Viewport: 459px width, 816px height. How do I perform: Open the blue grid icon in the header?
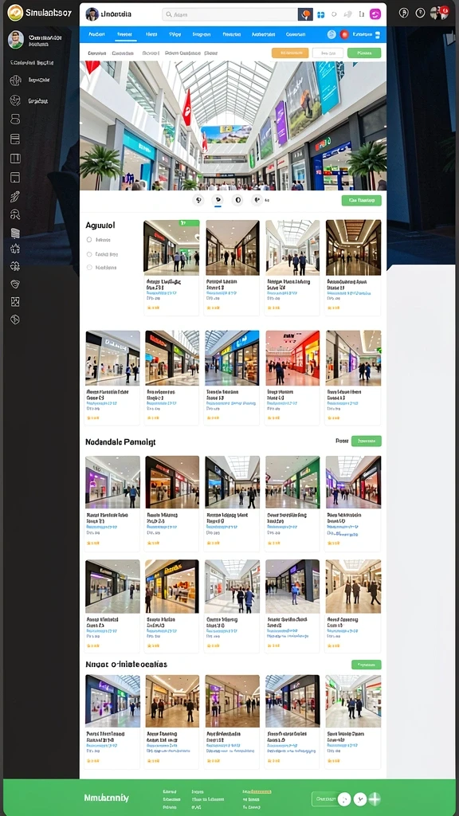(x=320, y=14)
